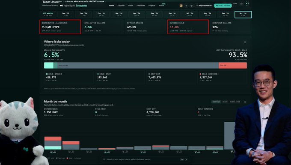Select the All months tab
The width and height of the screenshot is (291, 165).
coord(48,15)
